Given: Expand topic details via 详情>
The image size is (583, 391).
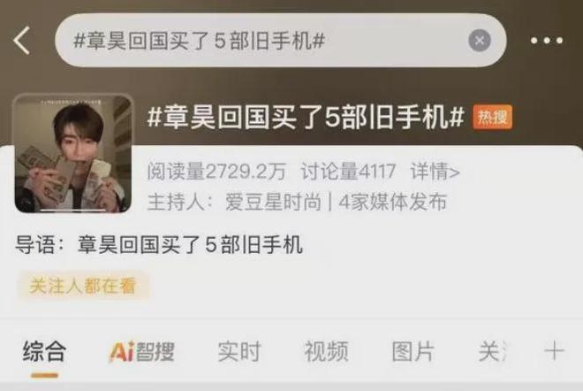Looking at the screenshot, I should click(x=435, y=172).
